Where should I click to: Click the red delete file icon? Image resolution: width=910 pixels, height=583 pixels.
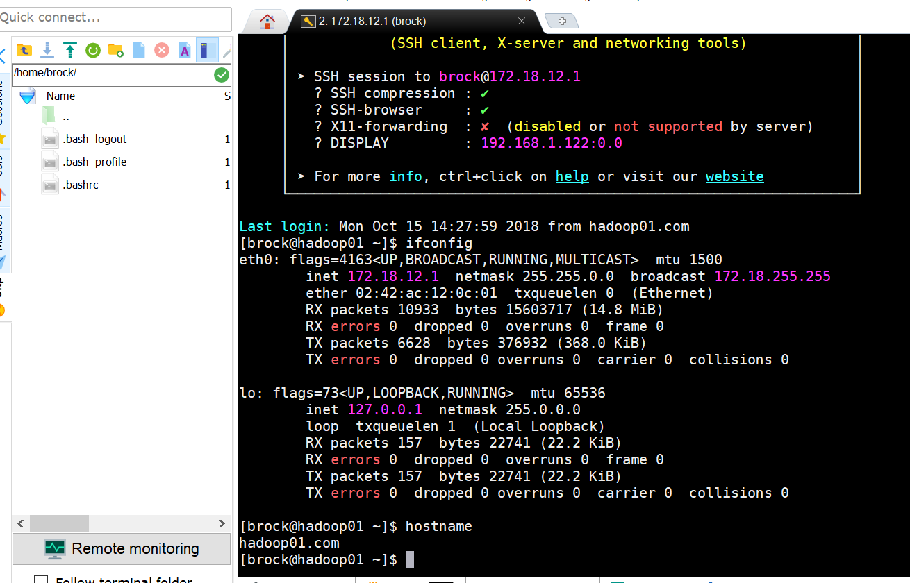162,50
